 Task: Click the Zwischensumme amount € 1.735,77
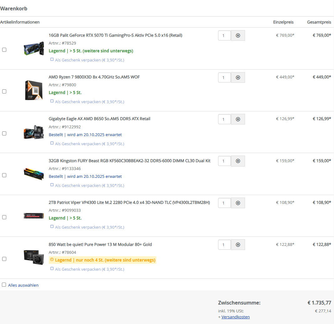(319, 303)
